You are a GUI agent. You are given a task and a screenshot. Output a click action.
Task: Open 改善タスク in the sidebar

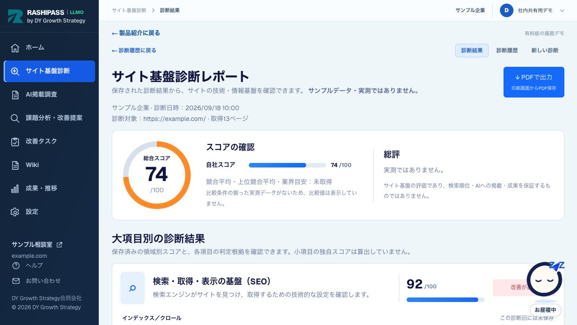[50, 142]
